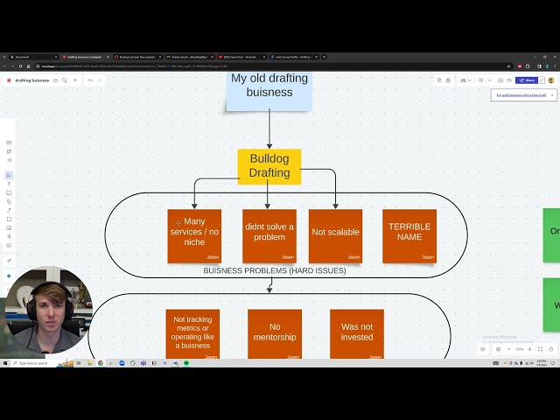Click the blue Share button
Image resolution: width=560 pixels, height=420 pixels.
tap(527, 80)
